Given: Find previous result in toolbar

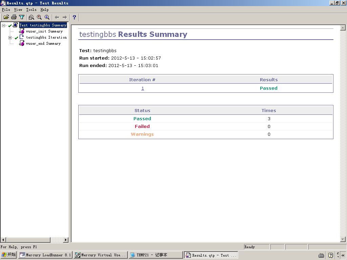Looking at the screenshot, I should click(39, 17).
